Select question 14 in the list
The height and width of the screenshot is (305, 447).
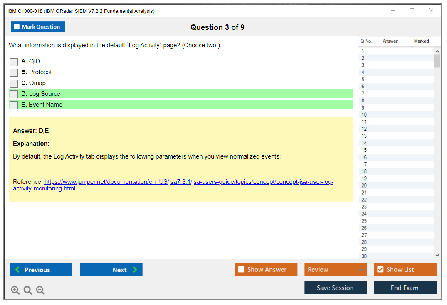coord(364,143)
